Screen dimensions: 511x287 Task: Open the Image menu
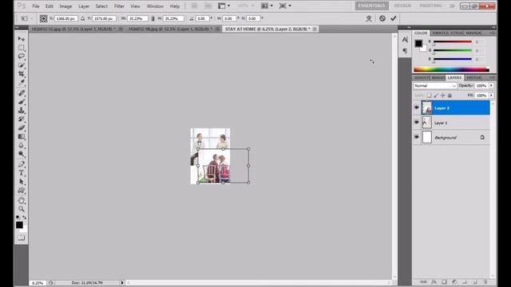coord(65,6)
